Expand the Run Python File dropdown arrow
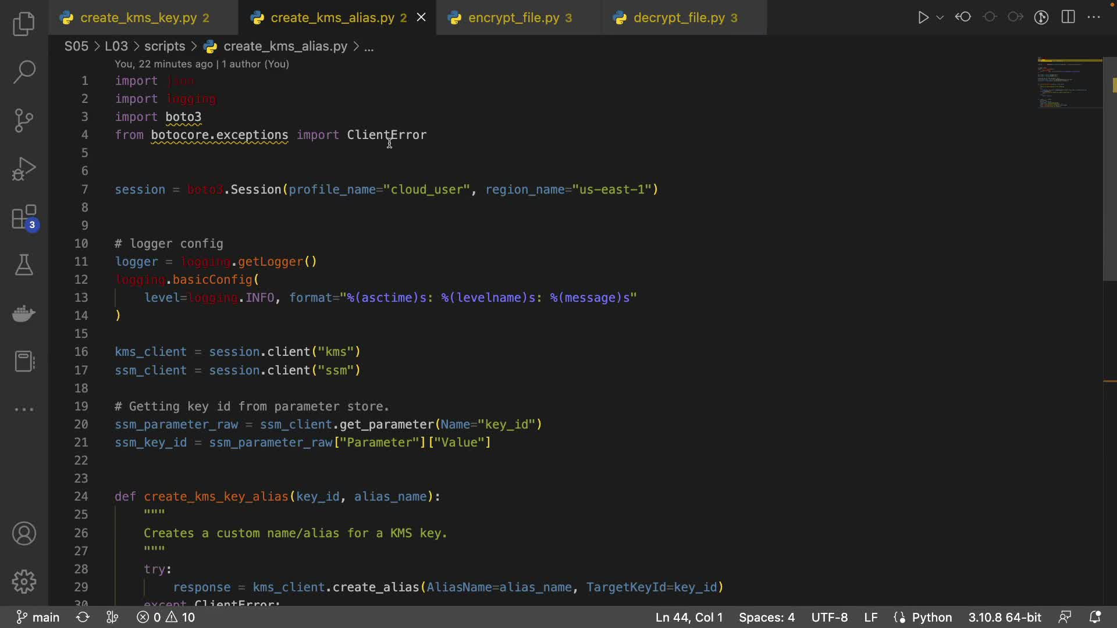This screenshot has height=628, width=1117. point(940,17)
